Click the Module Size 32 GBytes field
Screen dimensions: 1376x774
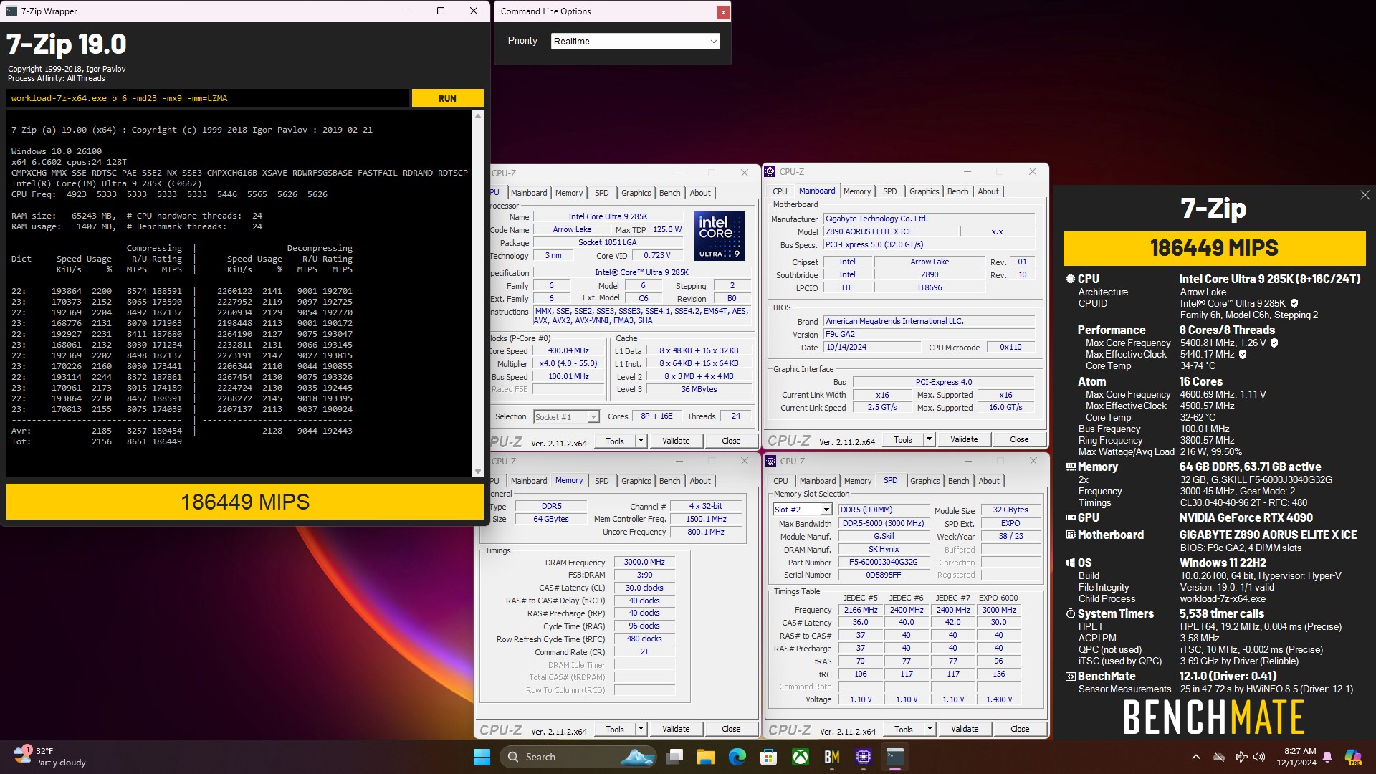point(1010,510)
